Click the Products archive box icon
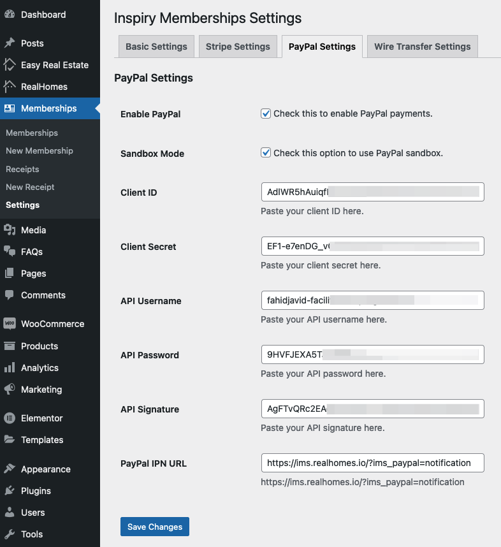The height and width of the screenshot is (547, 501). [10, 346]
